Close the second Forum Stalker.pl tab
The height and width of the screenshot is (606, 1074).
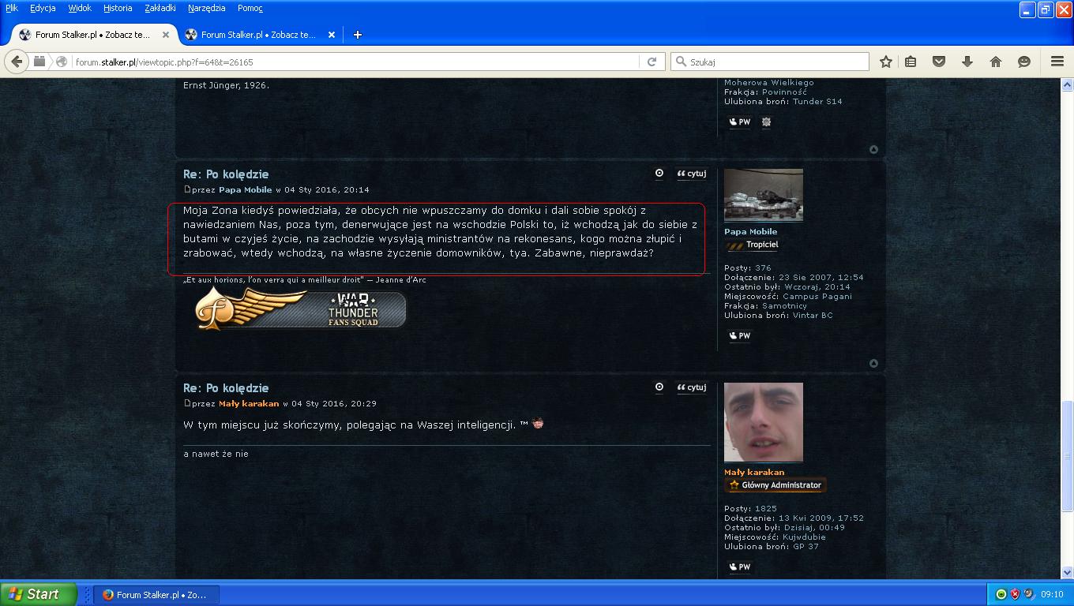(332, 35)
